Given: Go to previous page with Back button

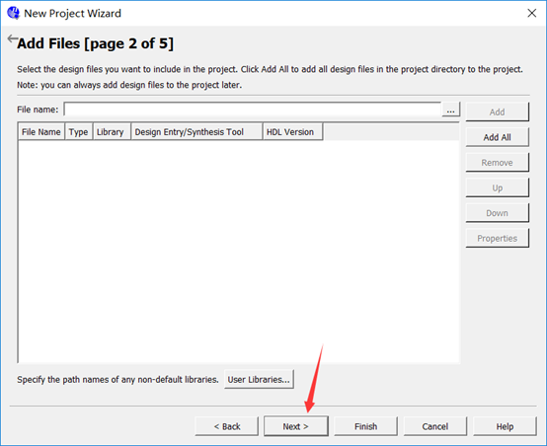Looking at the screenshot, I should tap(227, 426).
